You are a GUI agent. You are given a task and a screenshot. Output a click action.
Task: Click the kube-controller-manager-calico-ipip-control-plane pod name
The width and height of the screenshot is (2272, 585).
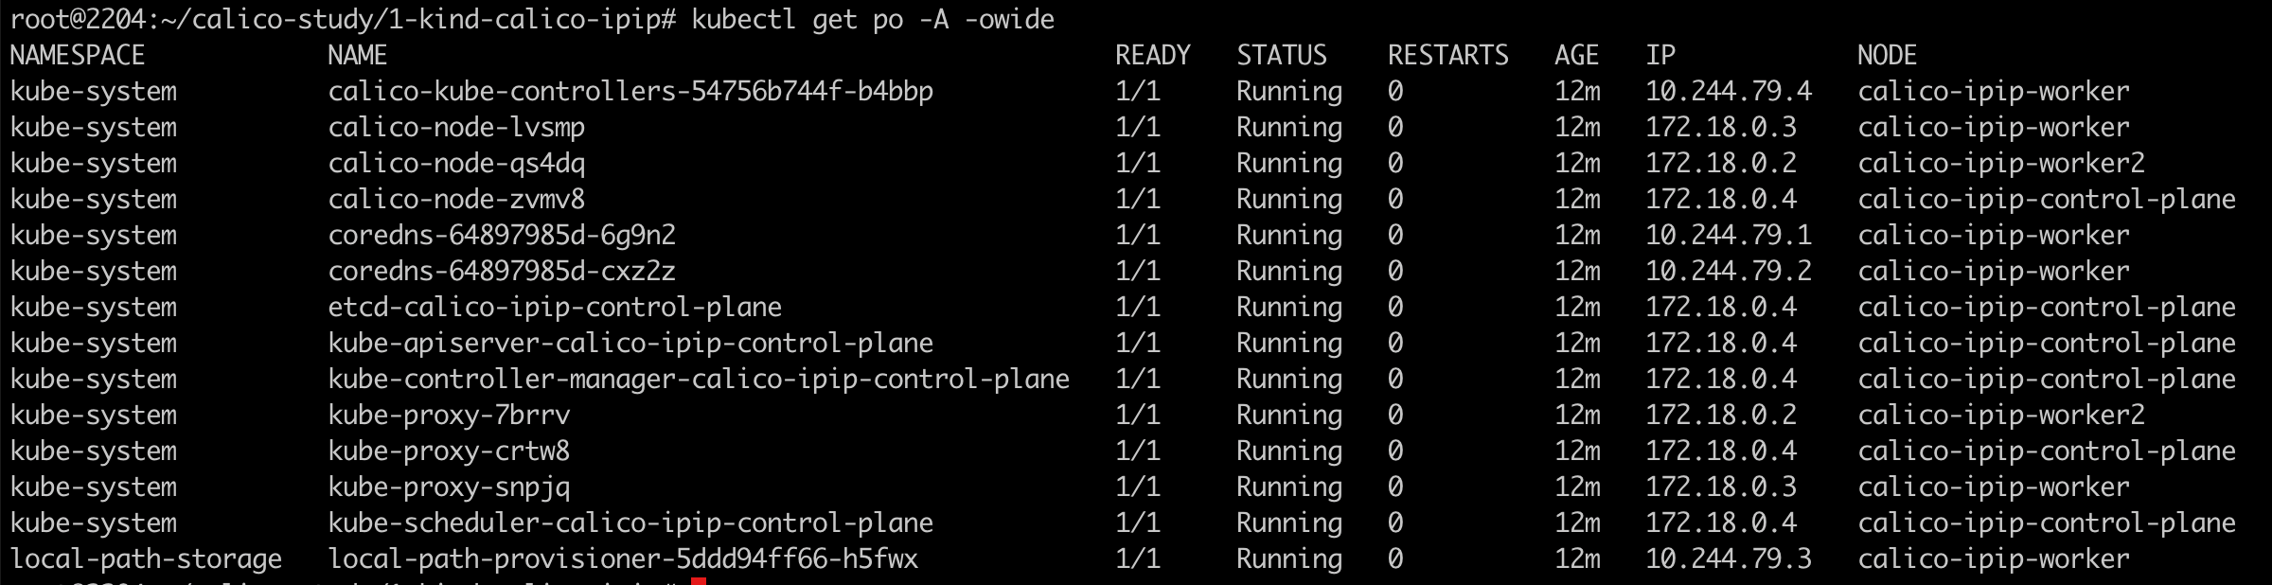(699, 380)
